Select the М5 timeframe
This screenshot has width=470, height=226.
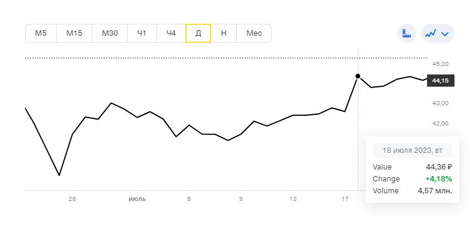pyautogui.click(x=41, y=33)
